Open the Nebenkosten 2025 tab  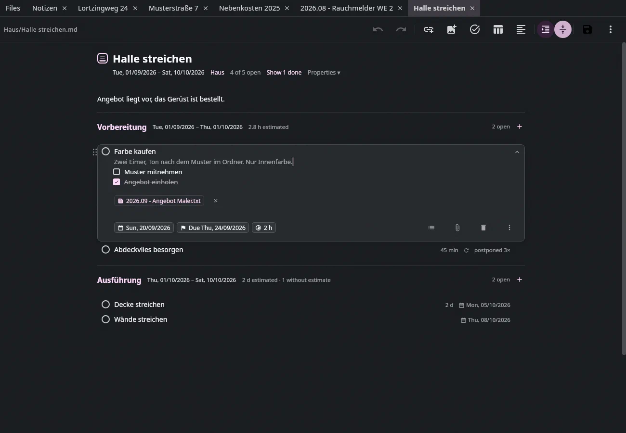(x=249, y=8)
